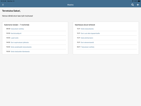Select the Tervetuloa Sakari greeting
Viewport: 141px width, 106px height.
[11, 11]
